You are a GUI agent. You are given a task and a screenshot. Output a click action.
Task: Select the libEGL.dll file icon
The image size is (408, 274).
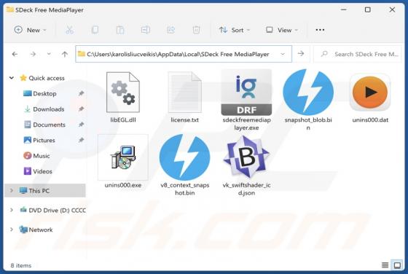(123, 92)
